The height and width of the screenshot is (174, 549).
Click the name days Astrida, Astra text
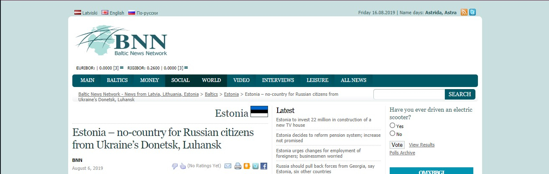[441, 13]
